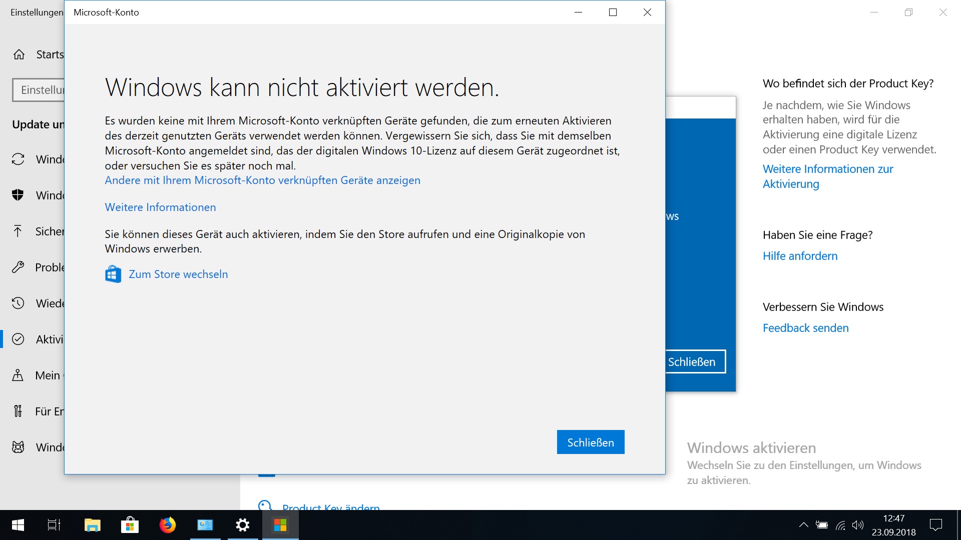Close the Microsoft-Konto dialog window
This screenshot has width=961, height=540.
647,12
